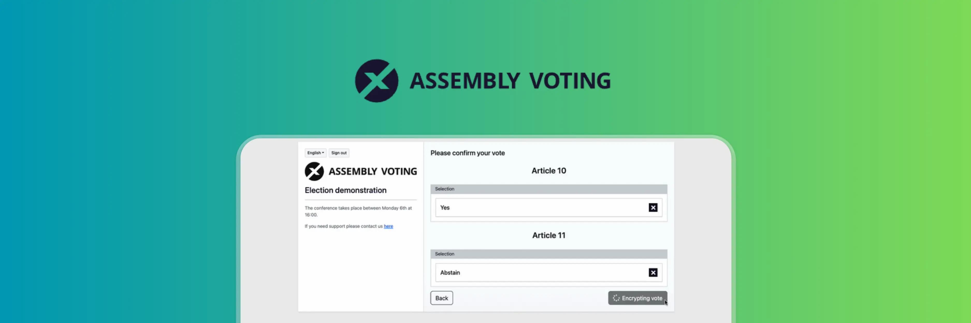Click the Article 10 heading

point(549,170)
